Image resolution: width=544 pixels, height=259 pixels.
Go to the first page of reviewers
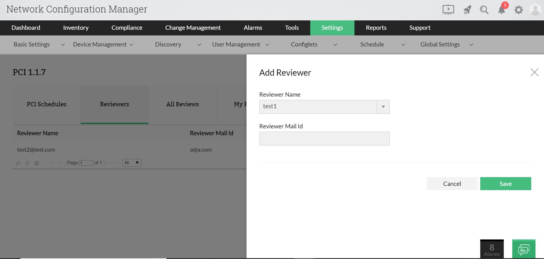[52, 163]
